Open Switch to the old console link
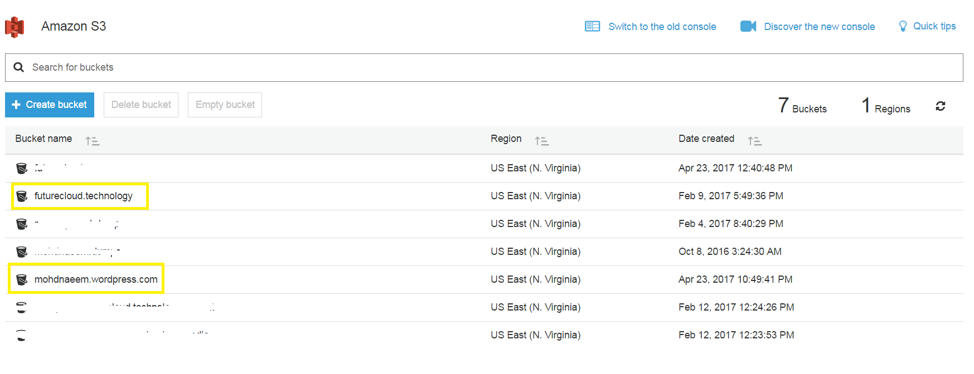 pos(662,27)
